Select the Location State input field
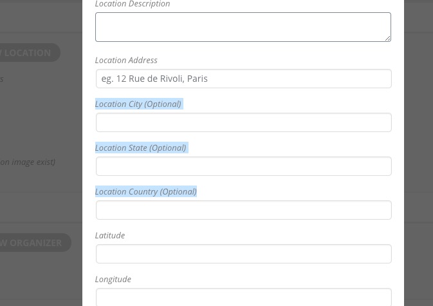Image resolution: width=433 pixels, height=306 pixels. pyautogui.click(x=243, y=166)
